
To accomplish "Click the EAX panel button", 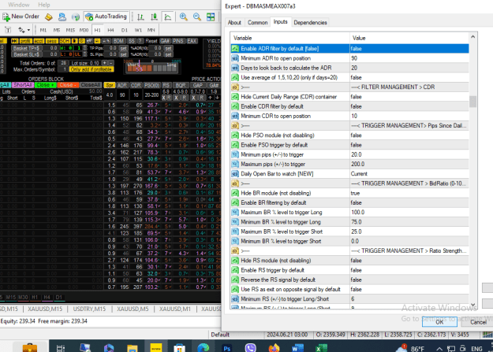I will (x=192, y=41).
